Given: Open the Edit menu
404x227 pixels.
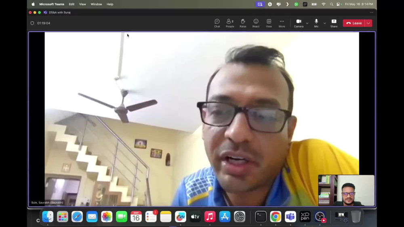Looking at the screenshot, I should 72,4.
